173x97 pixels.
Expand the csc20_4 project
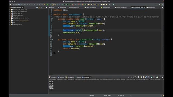[10, 17]
